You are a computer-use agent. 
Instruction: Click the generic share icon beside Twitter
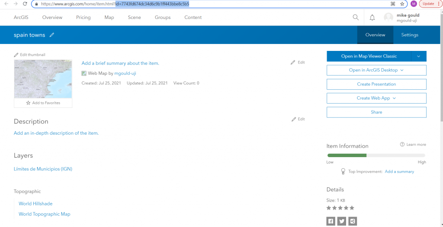(x=353, y=221)
